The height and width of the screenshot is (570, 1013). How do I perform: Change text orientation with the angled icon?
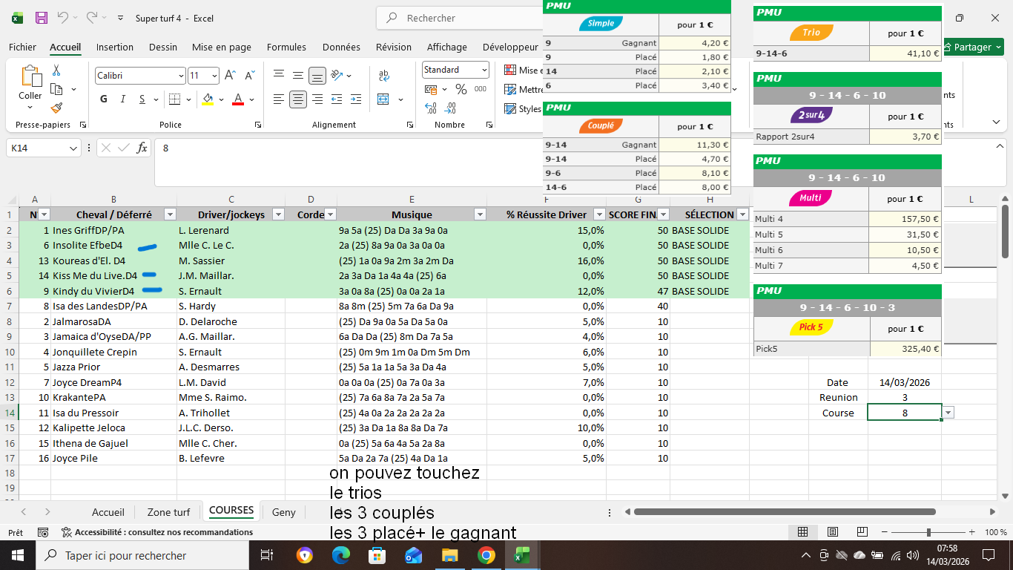click(337, 76)
